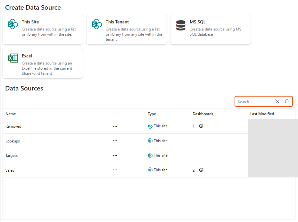Click 'This site' text in Sales row
The width and height of the screenshot is (298, 222).
[161, 170]
